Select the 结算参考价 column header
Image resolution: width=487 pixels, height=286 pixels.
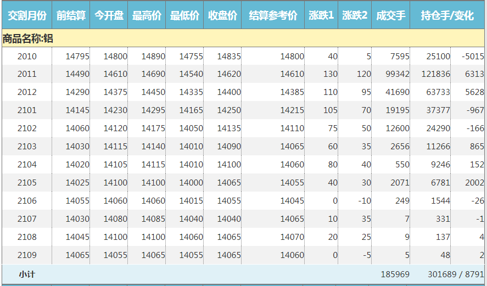[x=273, y=16]
